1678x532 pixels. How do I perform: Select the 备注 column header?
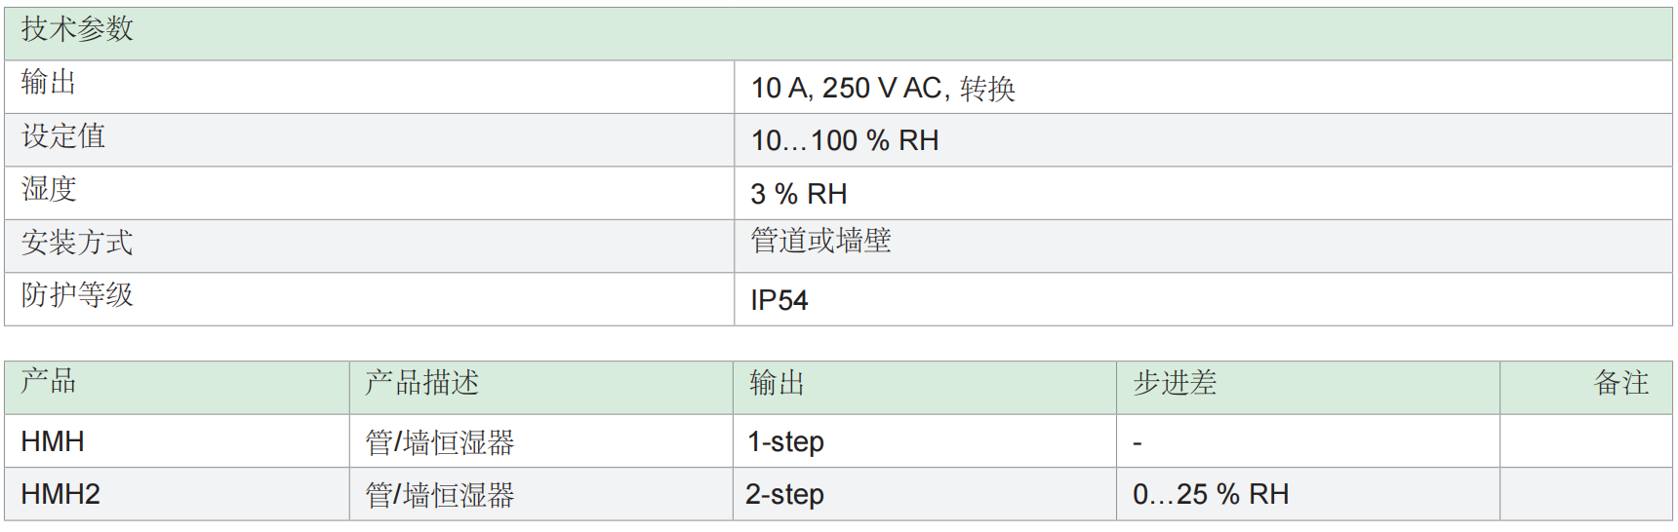(1620, 383)
